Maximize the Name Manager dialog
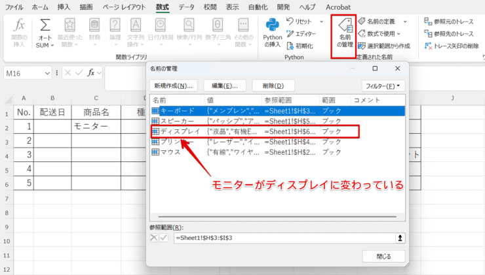 point(375,69)
